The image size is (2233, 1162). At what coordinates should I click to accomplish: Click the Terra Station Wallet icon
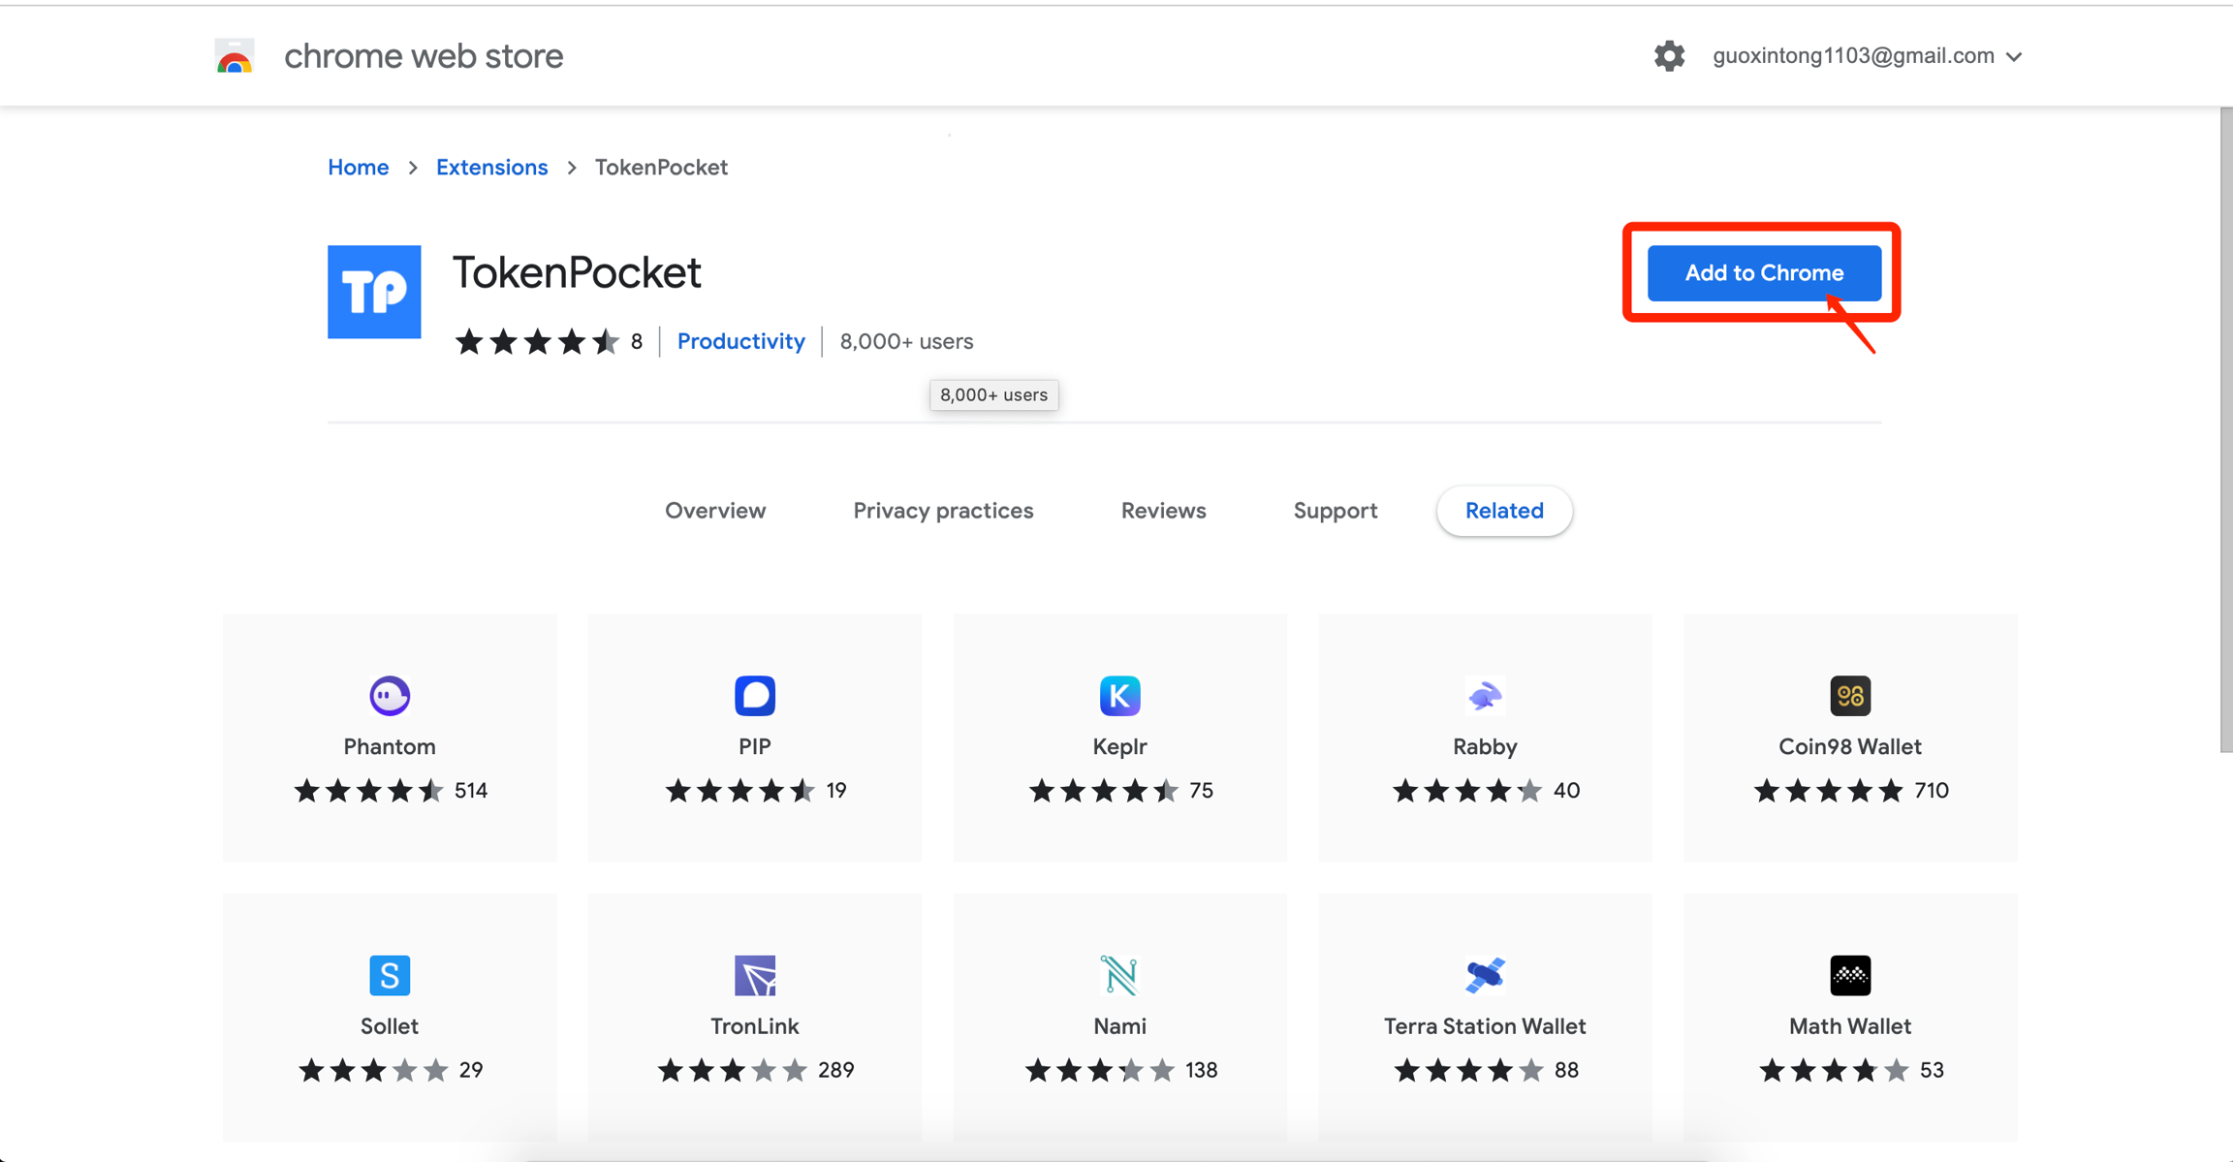pyautogui.click(x=1484, y=975)
